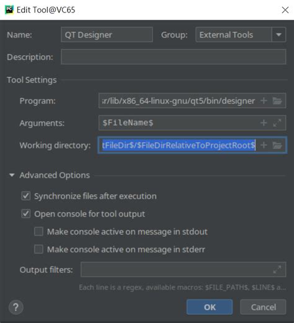The height and width of the screenshot is (323, 294).
Task: Close the Edit Tool dialog
Action: click(285, 10)
